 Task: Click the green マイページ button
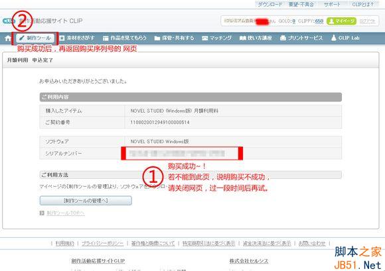pos(341,21)
